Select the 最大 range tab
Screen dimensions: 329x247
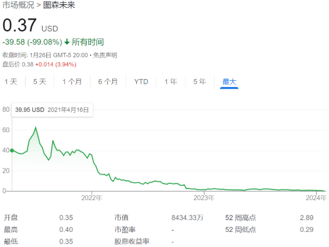point(229,82)
